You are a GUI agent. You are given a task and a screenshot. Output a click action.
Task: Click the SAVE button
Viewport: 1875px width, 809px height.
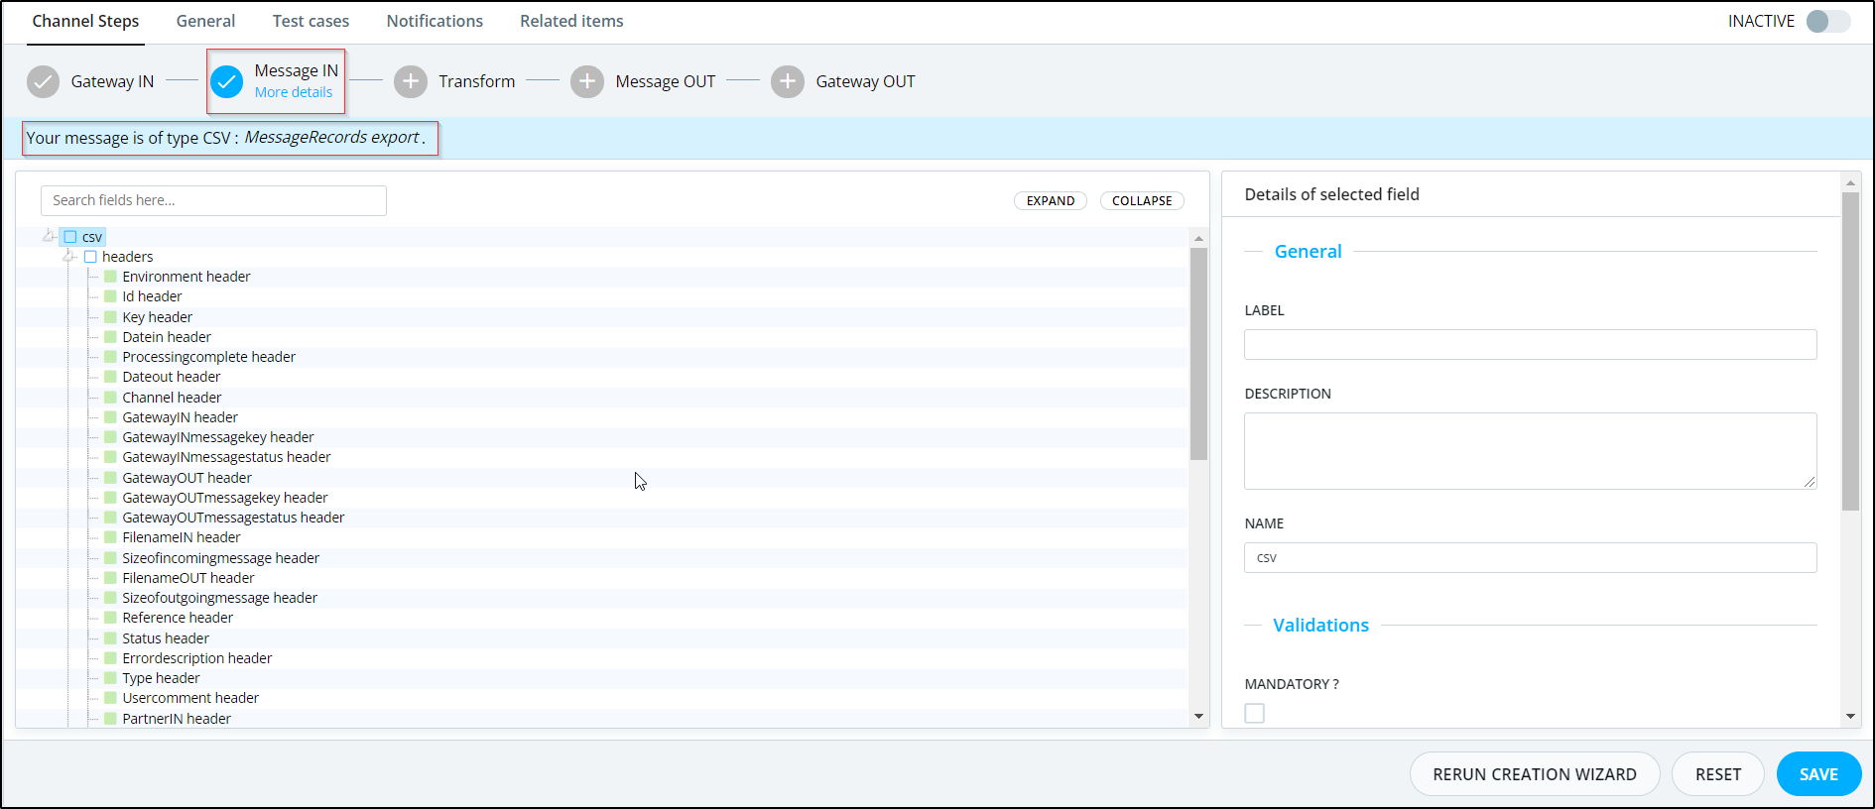(1818, 774)
